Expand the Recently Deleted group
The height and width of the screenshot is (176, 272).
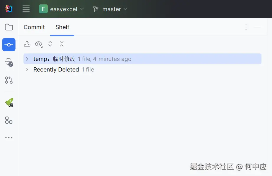click(x=27, y=69)
